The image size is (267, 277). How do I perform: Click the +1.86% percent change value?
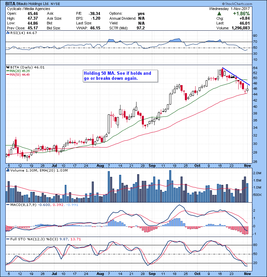pyautogui.click(x=241, y=13)
